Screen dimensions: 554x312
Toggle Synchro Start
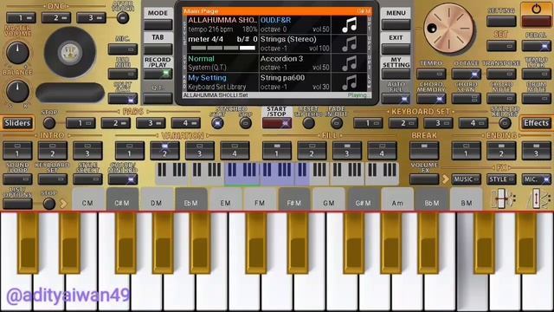click(x=217, y=123)
